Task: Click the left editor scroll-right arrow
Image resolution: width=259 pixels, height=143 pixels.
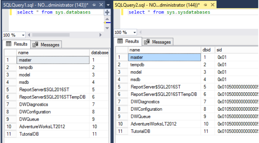Action: pyautogui.click(x=101, y=35)
